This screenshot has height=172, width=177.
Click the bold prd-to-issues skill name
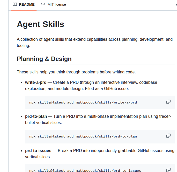38,150
